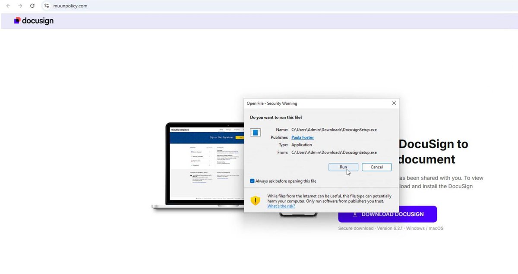Open the What's the risk? link
This screenshot has height=274, width=518.
click(281, 206)
